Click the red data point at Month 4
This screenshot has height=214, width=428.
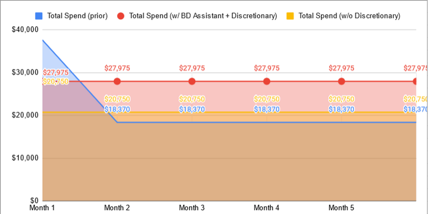pos(267,81)
